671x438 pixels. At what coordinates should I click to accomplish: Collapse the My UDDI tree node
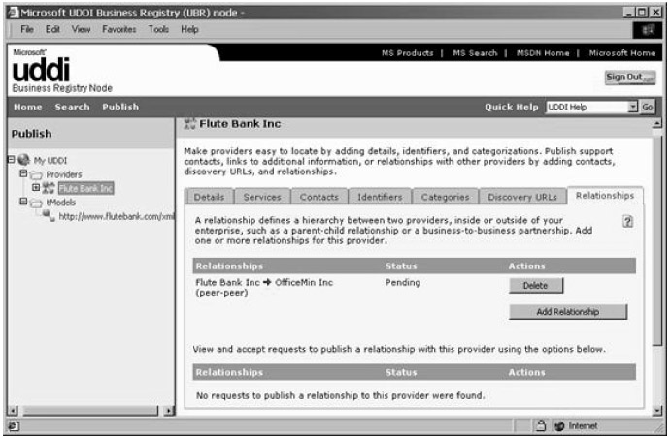[x=10, y=160]
